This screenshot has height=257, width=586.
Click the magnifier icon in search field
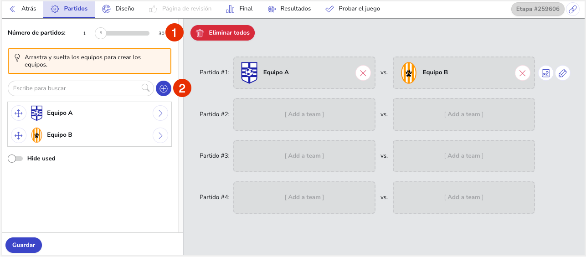145,88
